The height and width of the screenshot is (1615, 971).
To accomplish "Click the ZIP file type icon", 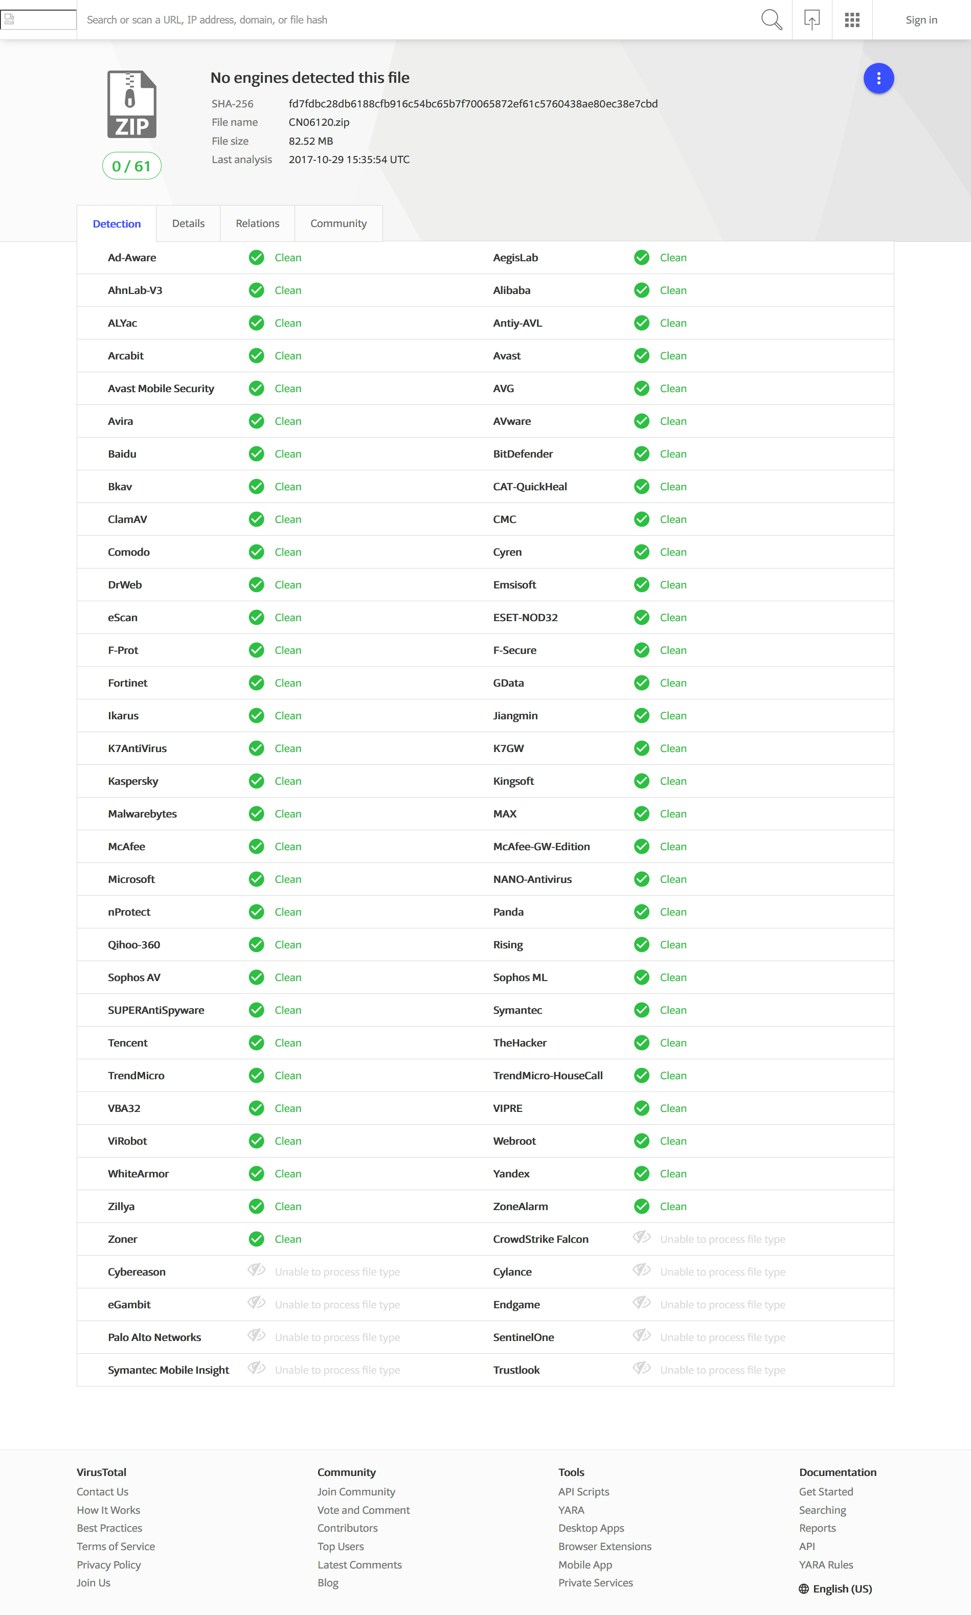I will coord(131,105).
